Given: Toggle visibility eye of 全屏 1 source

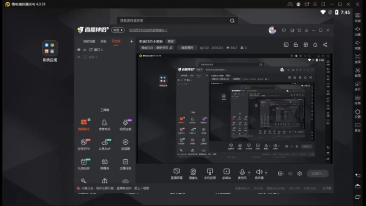Looking at the screenshot, I should click(79, 57).
